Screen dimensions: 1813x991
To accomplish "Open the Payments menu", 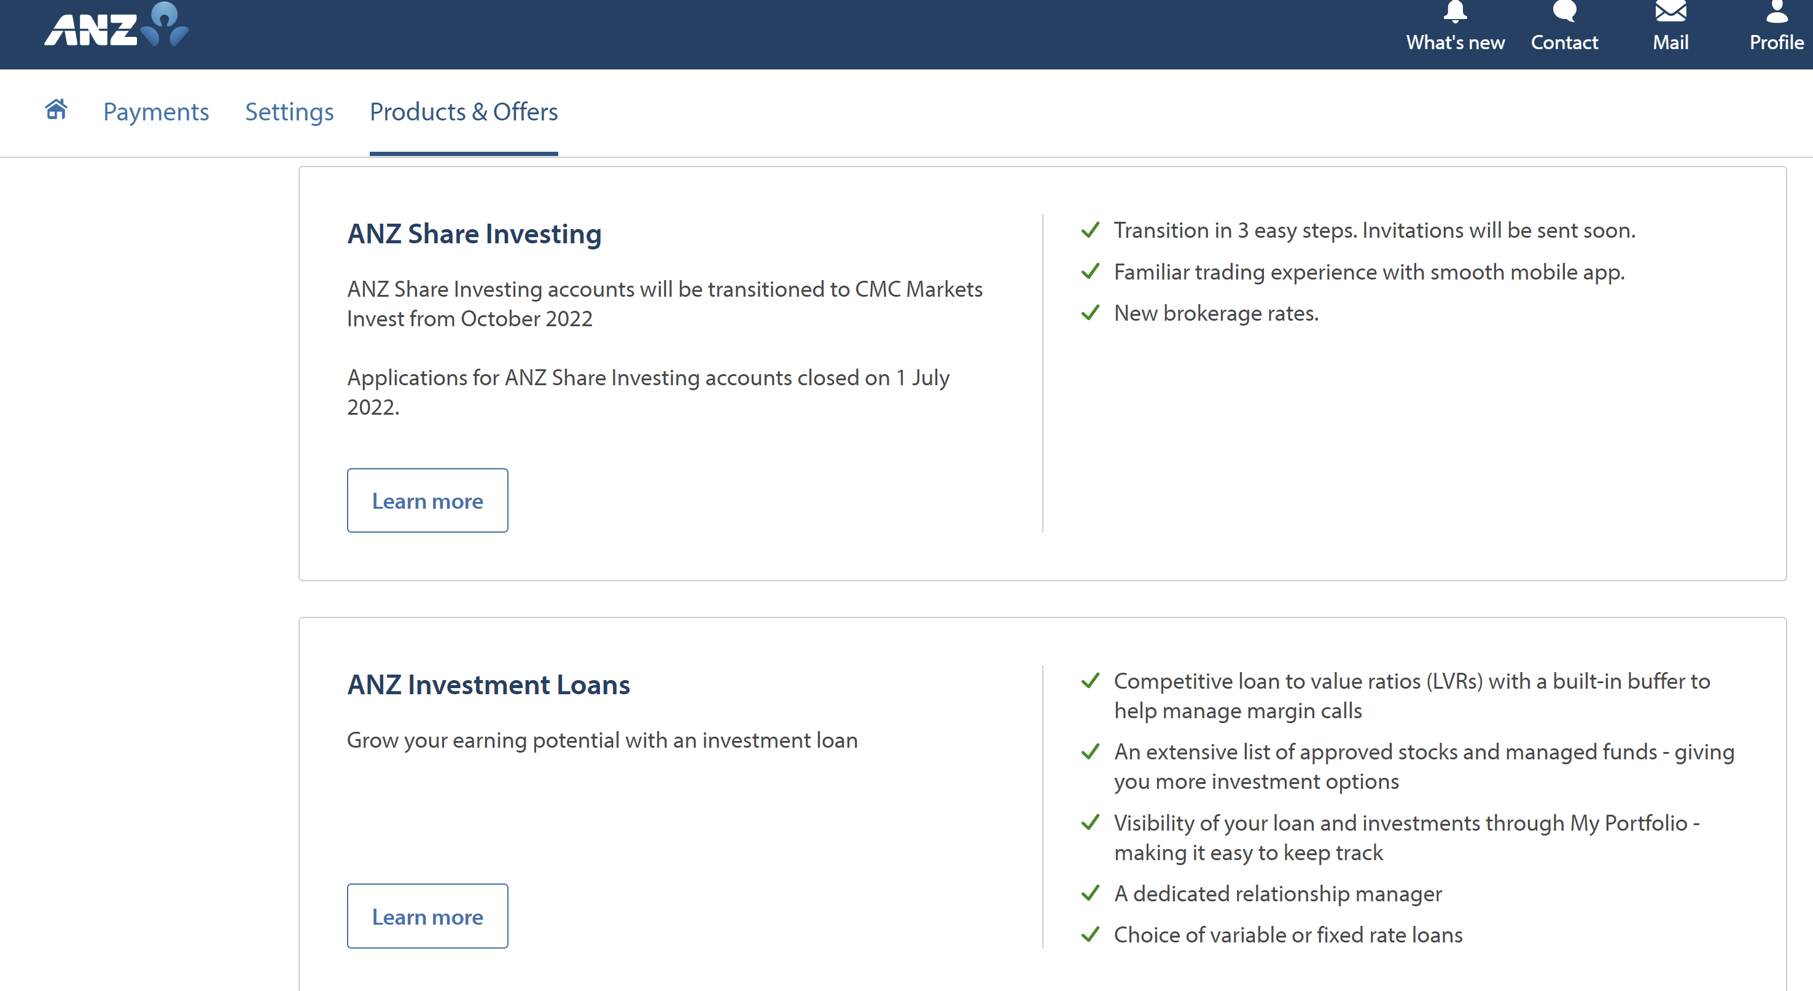I will pyautogui.click(x=155, y=112).
